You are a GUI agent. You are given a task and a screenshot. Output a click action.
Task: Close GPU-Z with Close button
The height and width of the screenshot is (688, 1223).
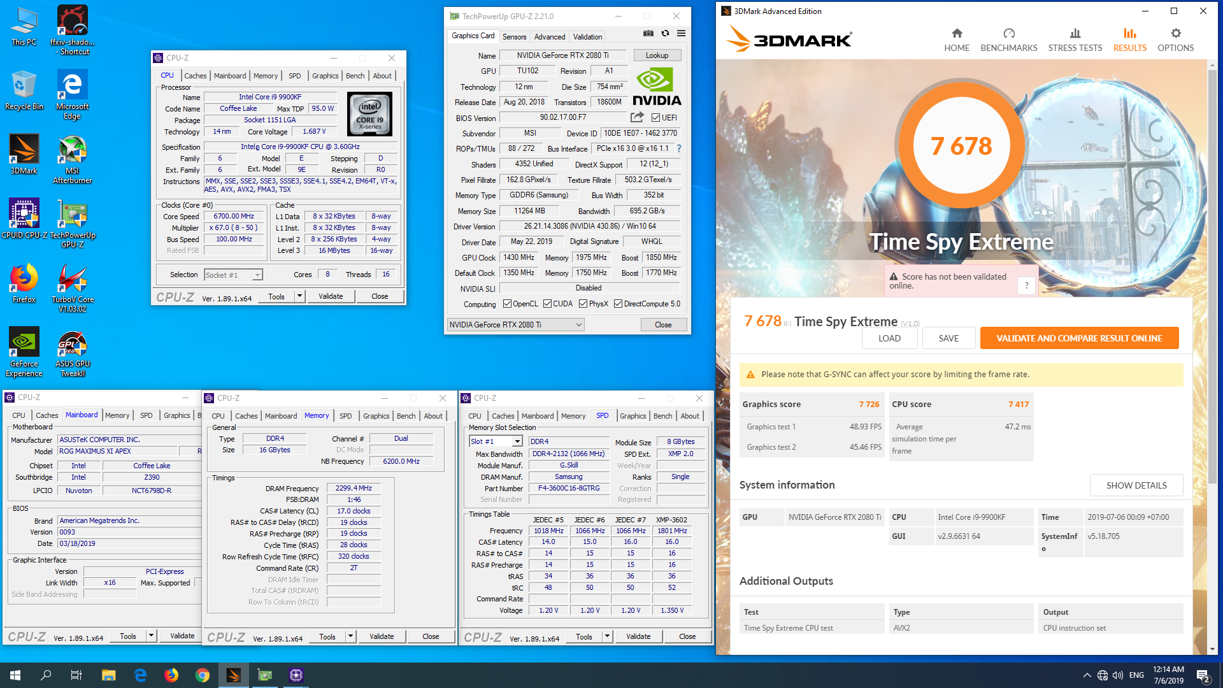point(663,325)
